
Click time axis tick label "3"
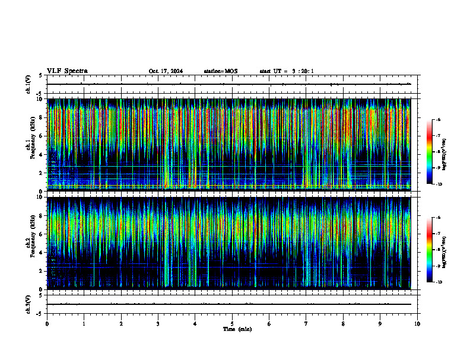[x=158, y=324]
